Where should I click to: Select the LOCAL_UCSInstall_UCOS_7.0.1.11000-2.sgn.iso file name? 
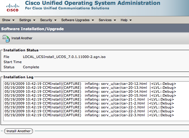point(64,57)
